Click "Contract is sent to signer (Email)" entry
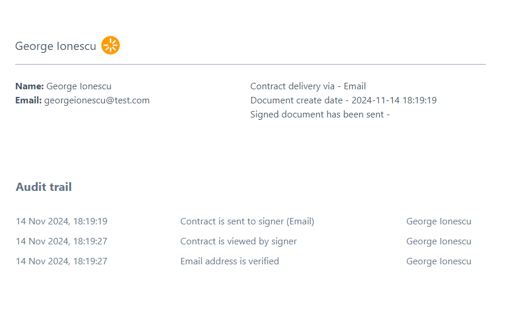The height and width of the screenshot is (326, 524). 247,221
